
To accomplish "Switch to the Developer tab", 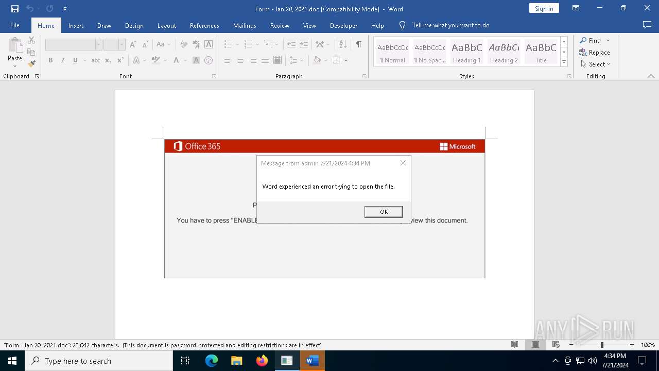I will click(x=343, y=25).
